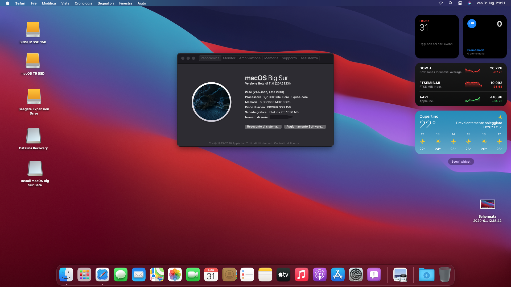This screenshot has height=287, width=511.
Task: Switch to the Memoria tab
Action: (271, 58)
